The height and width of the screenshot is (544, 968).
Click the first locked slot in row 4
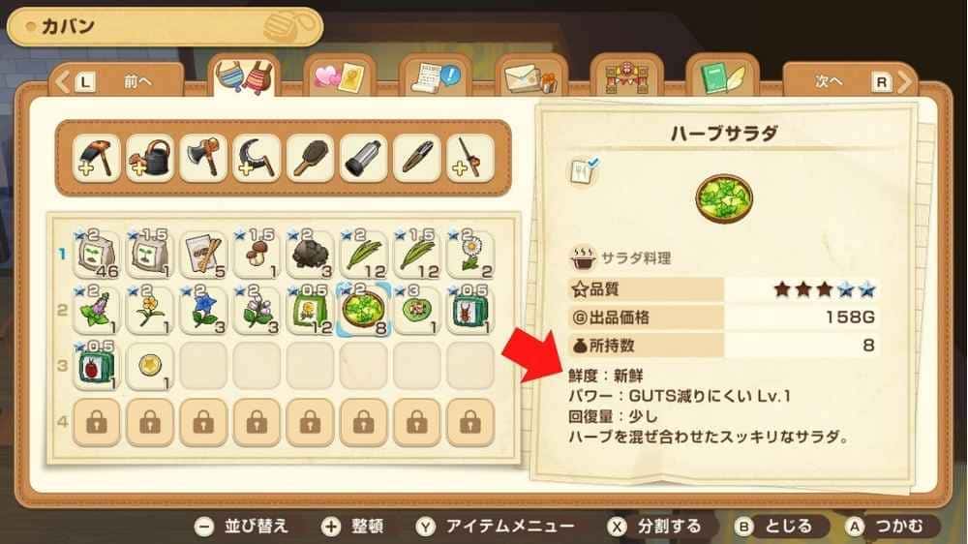(x=96, y=422)
